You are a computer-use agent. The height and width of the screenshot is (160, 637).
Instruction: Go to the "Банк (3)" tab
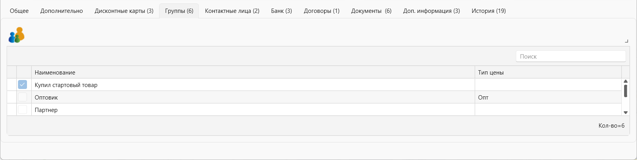(x=282, y=11)
